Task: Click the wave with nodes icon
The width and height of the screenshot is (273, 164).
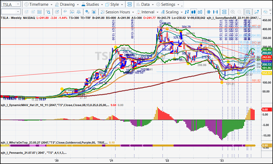Action: tap(79, 12)
